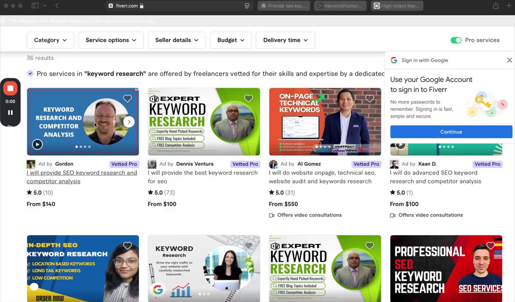Open Safari reader view icon in address bar
Viewport: 515px width, 302px height.
(x=247, y=6)
